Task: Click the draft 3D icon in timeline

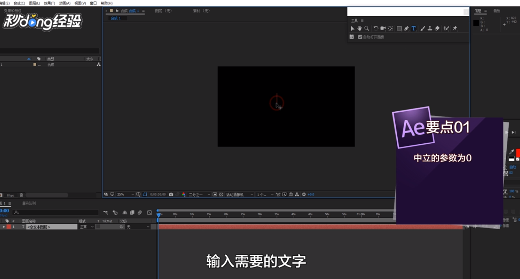Action: pos(115,212)
